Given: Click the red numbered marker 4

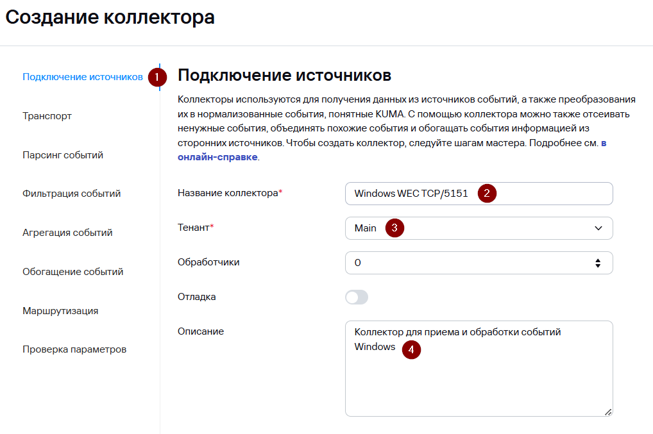Looking at the screenshot, I should [x=411, y=349].
